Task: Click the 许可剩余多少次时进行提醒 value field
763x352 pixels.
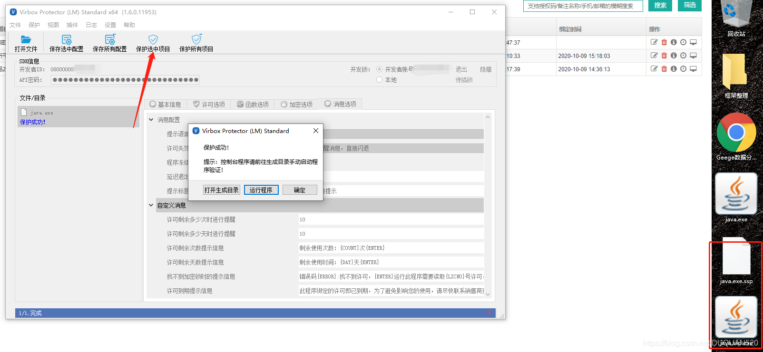Action: (391, 219)
